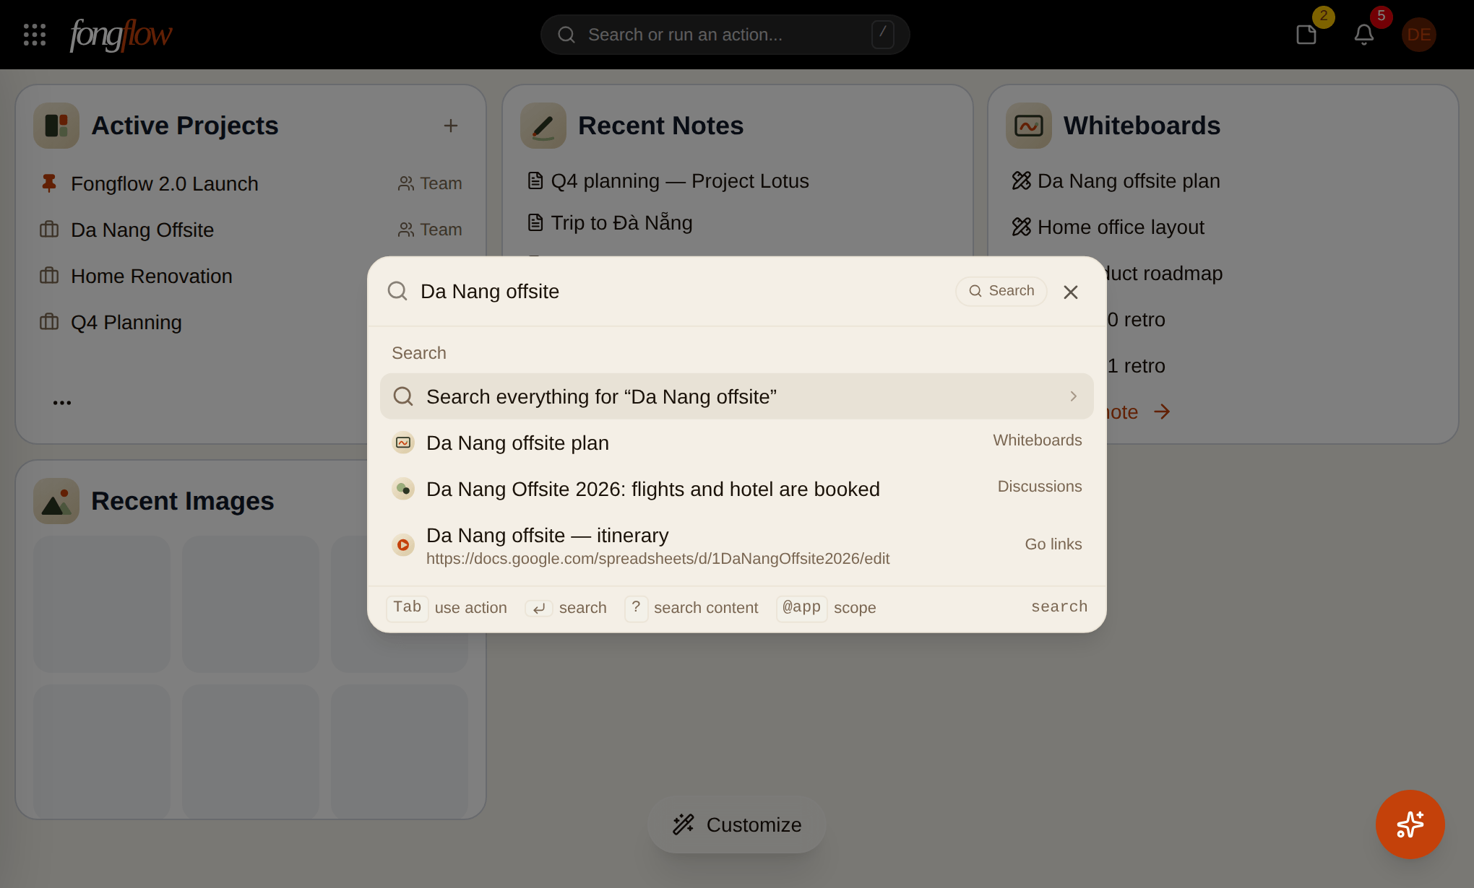Click Team label on Da Nang Offsite
This screenshot has width=1474, height=888.
tap(430, 230)
